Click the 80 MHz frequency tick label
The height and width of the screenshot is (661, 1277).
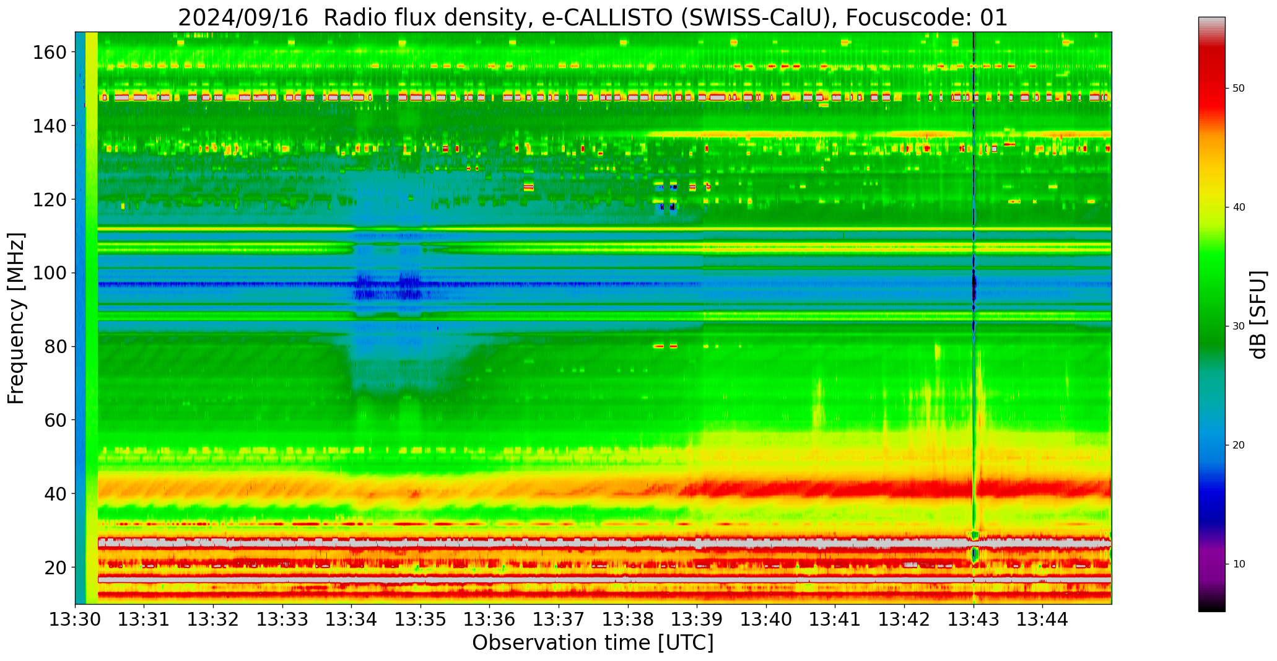click(x=54, y=346)
